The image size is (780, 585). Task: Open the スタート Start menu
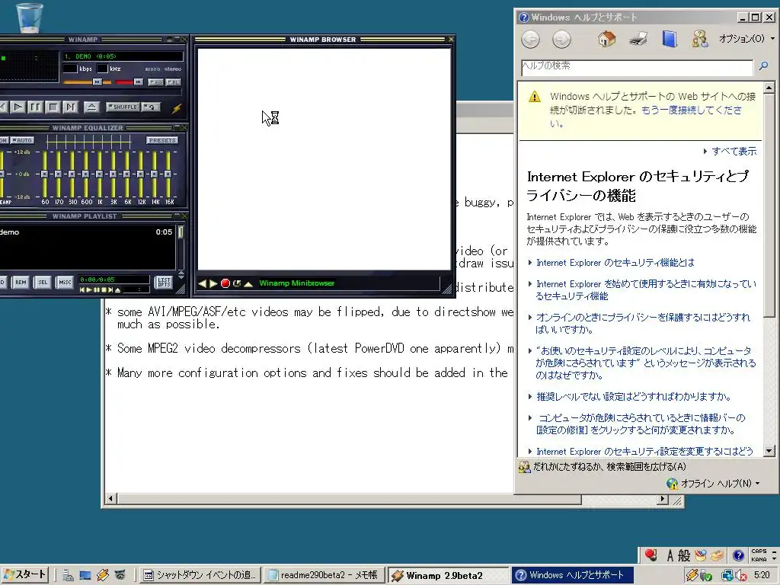[x=25, y=575]
